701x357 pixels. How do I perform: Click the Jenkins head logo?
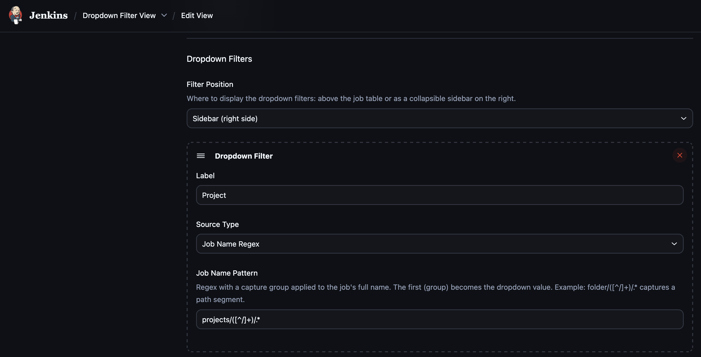tap(15, 15)
